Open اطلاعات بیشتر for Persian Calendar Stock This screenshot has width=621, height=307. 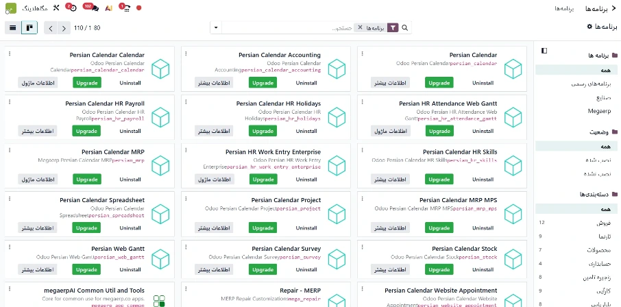(391, 269)
